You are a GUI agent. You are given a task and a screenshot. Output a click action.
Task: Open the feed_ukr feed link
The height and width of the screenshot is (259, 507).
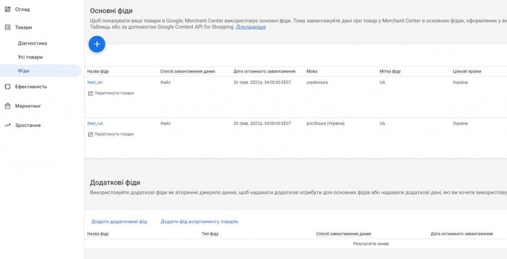point(95,82)
